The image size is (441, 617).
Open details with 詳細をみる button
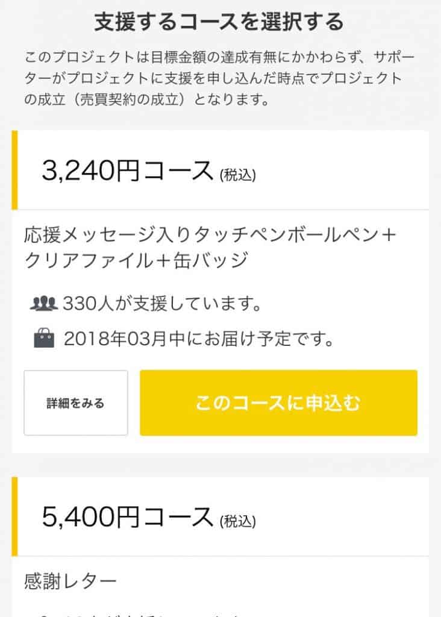point(75,402)
